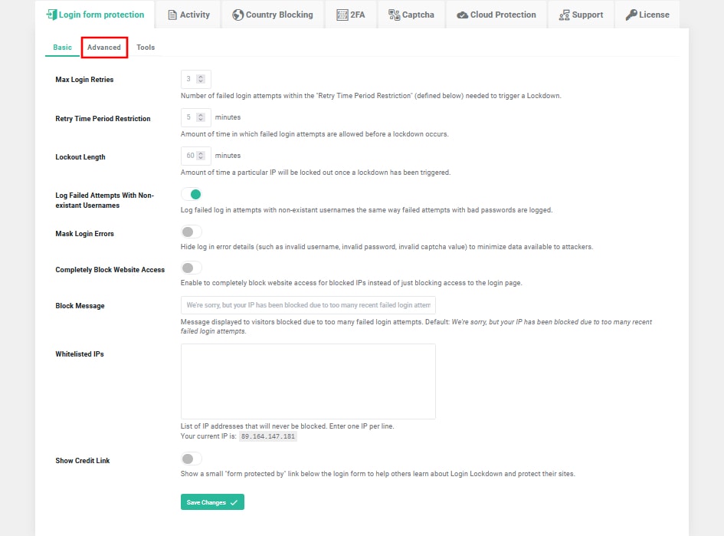This screenshot has height=536, width=724.
Task: Click the Country Blocking globe icon
Action: click(x=238, y=15)
